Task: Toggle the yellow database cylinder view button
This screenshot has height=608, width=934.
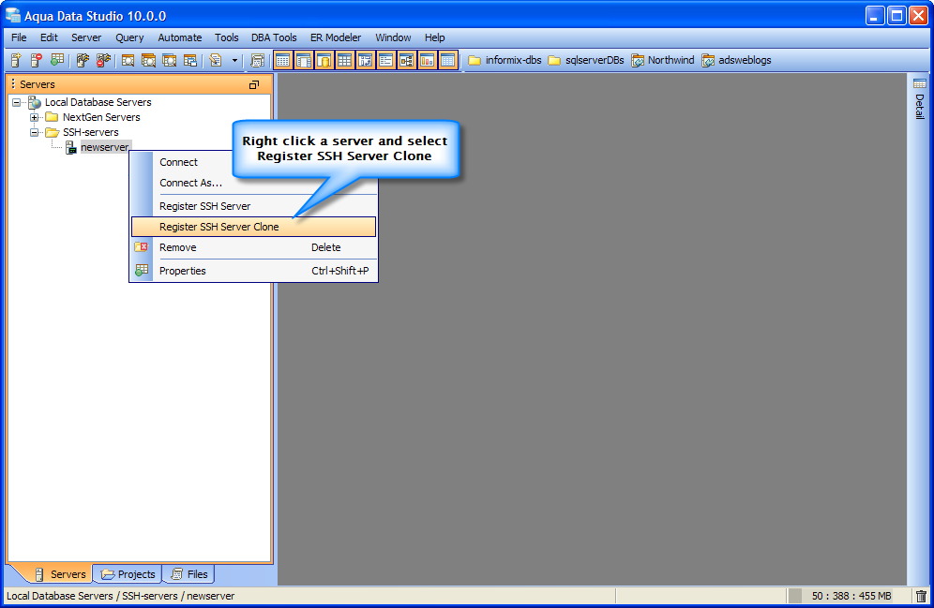Action: [324, 60]
